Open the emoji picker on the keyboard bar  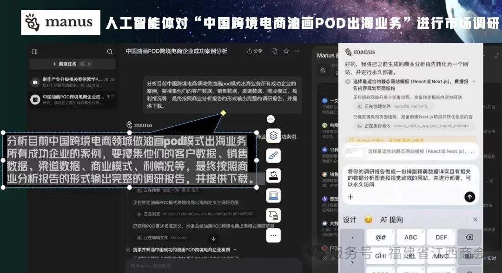368,219
